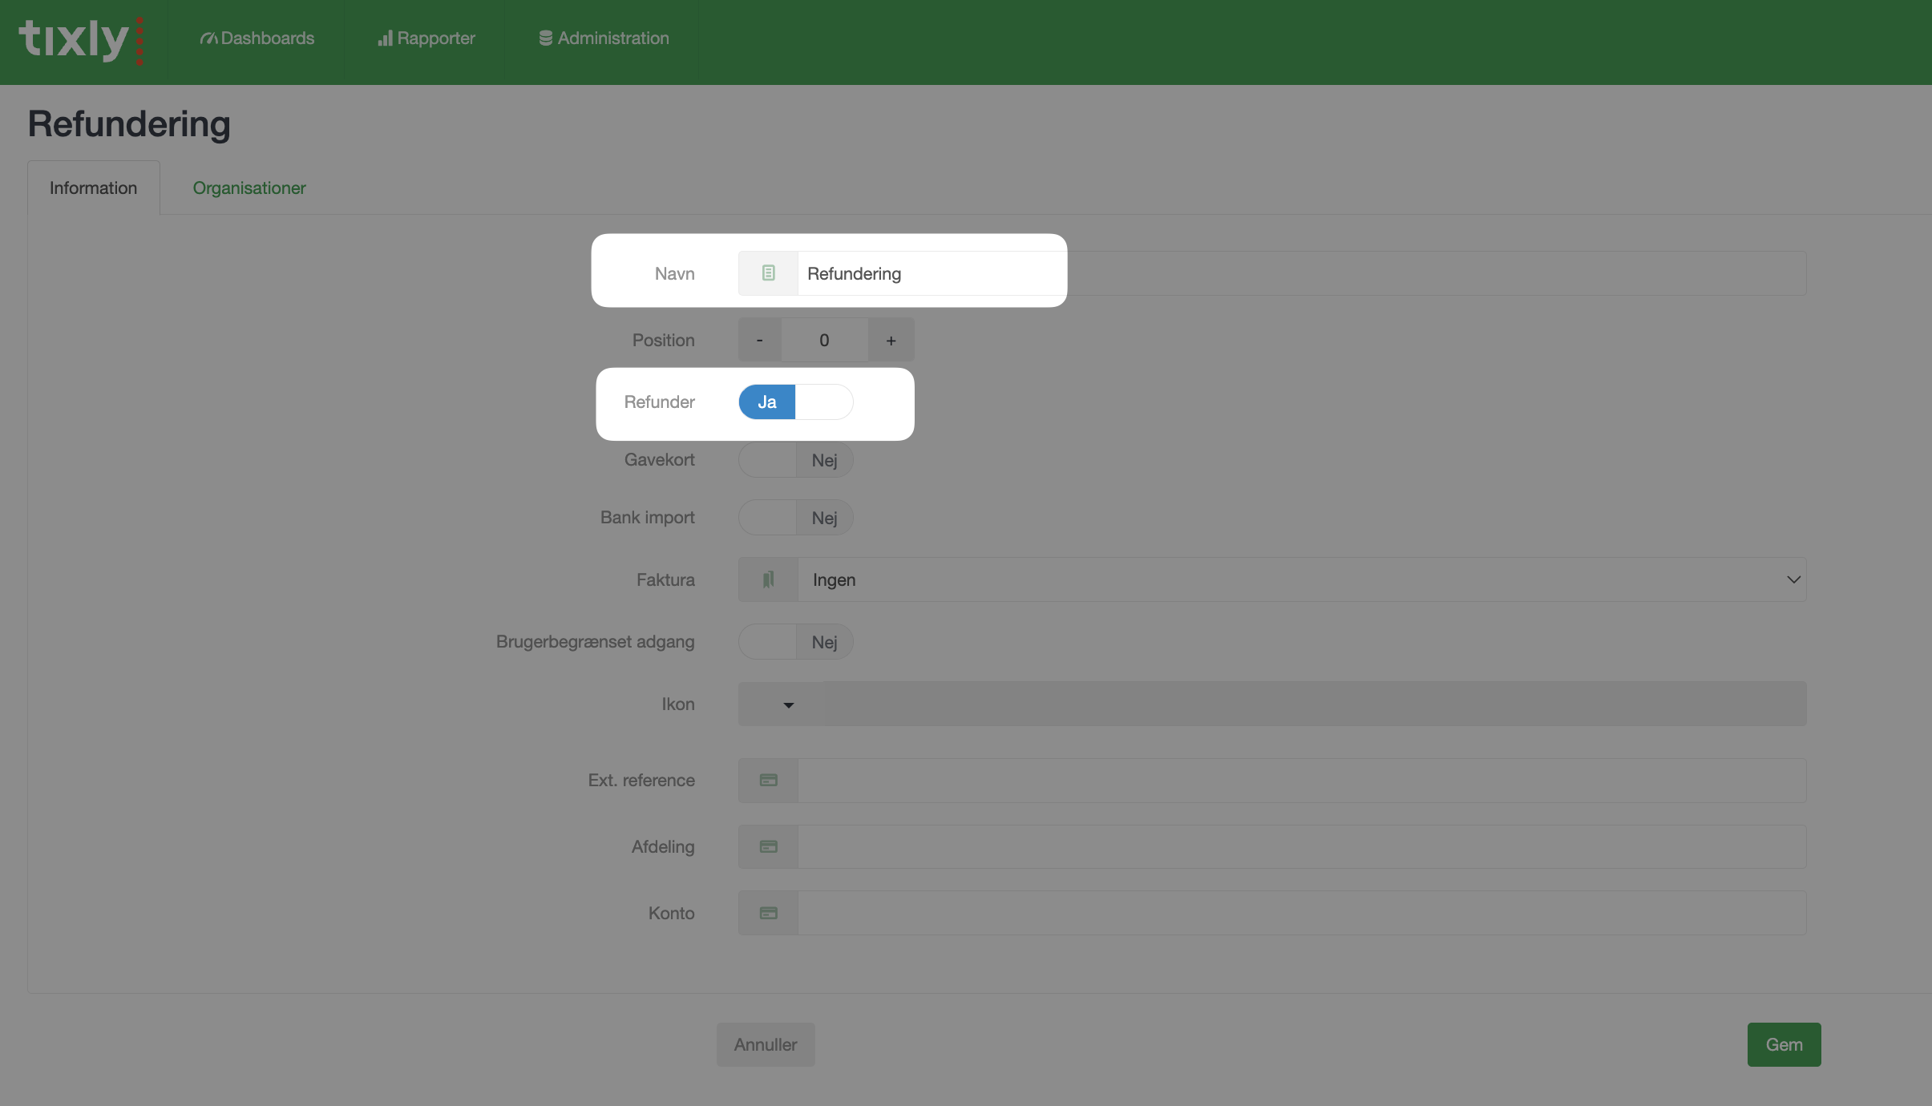The height and width of the screenshot is (1106, 1932).
Task: Open the Faktura dropdown showing Ingen
Action: pos(1302,579)
